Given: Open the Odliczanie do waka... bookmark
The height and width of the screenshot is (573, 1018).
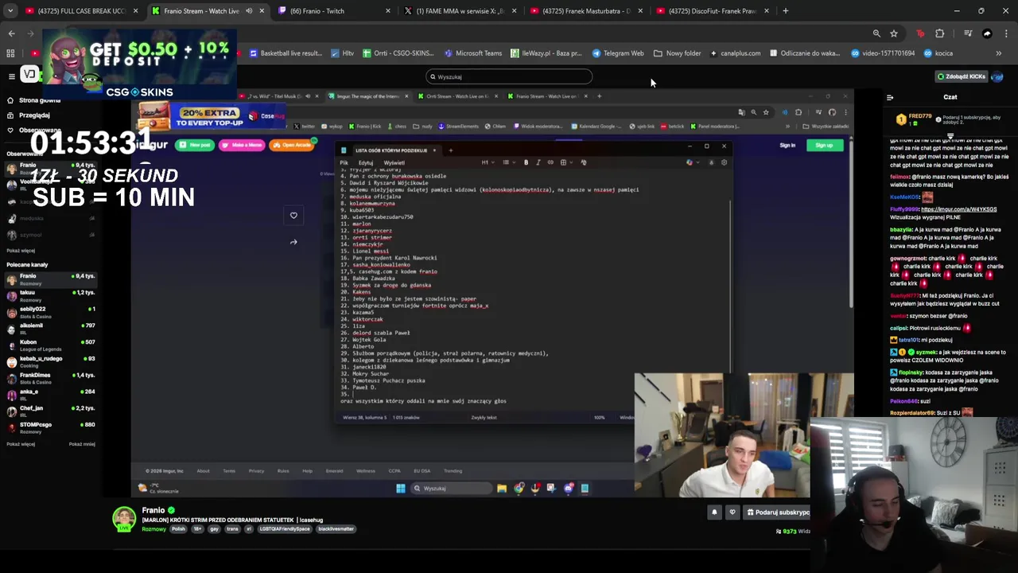Looking at the screenshot, I should click(x=804, y=53).
